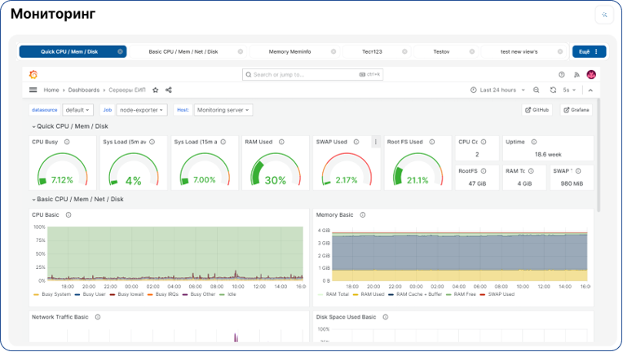
Task: Click the Grafana logo icon
Action: pos(33,74)
